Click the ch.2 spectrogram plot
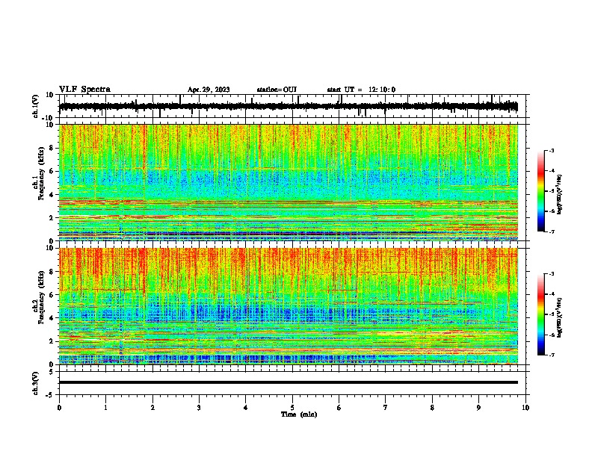 click(x=289, y=306)
